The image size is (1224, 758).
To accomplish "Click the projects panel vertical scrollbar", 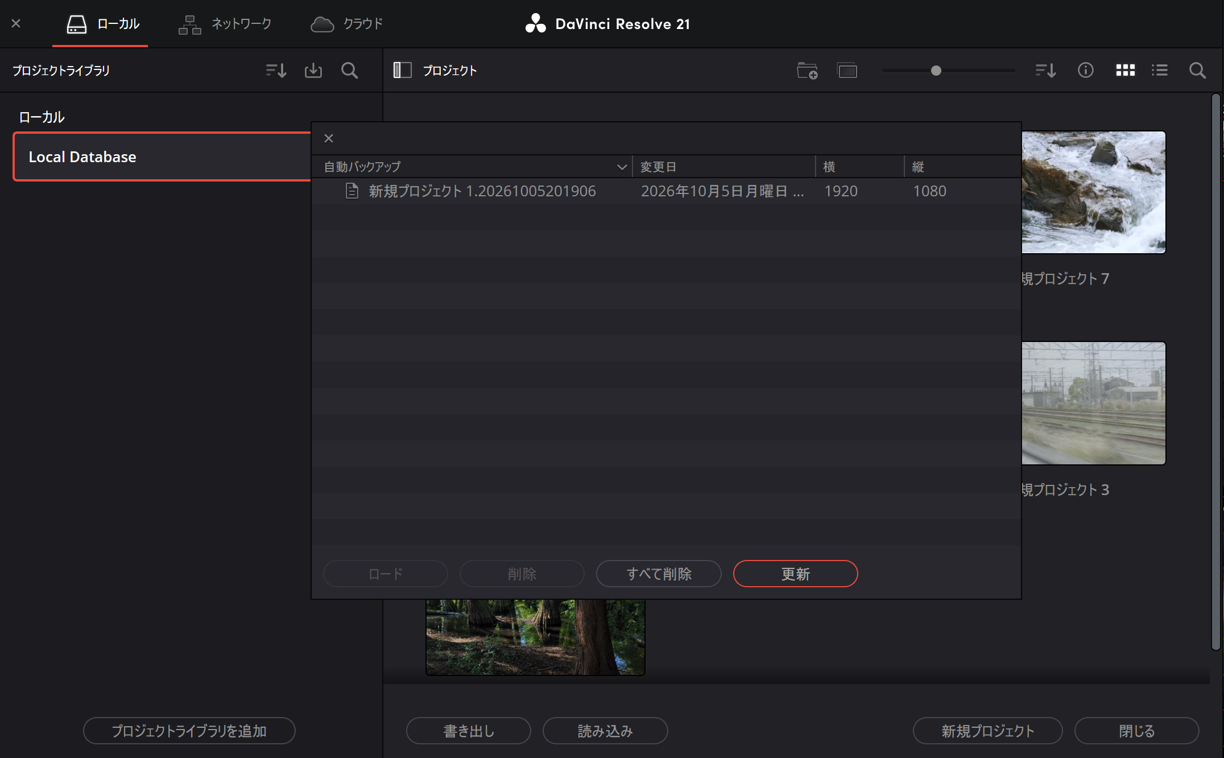I will click(x=1216, y=372).
